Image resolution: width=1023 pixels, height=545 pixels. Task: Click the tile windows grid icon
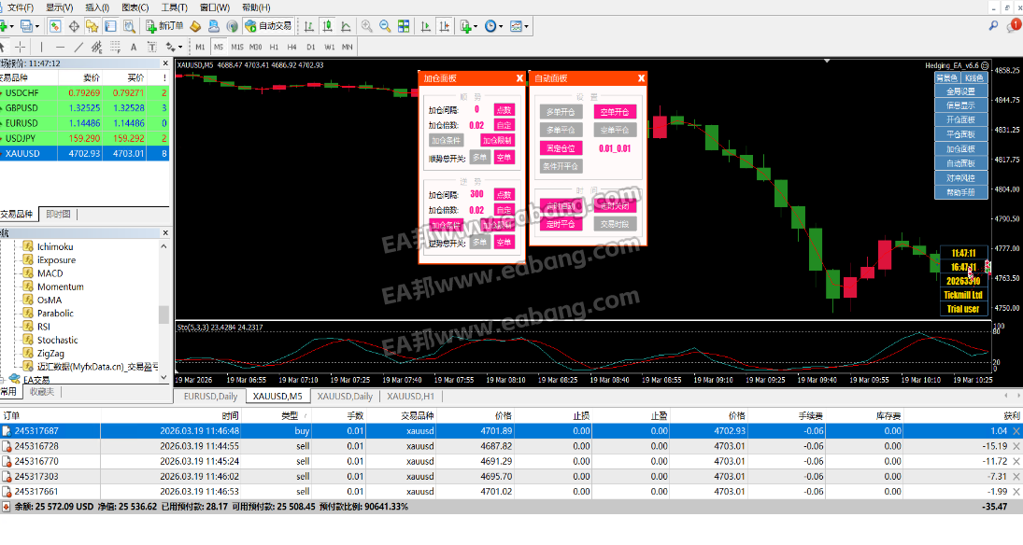coord(405,26)
